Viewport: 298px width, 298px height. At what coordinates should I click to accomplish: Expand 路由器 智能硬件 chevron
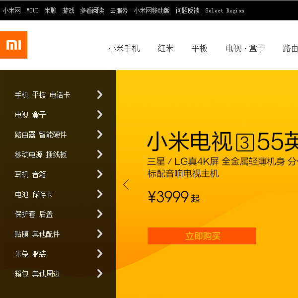[x=100, y=135]
